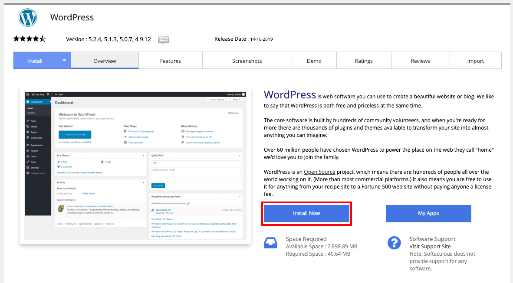Click the WordPress logo icon
513x283 pixels.
28,18
